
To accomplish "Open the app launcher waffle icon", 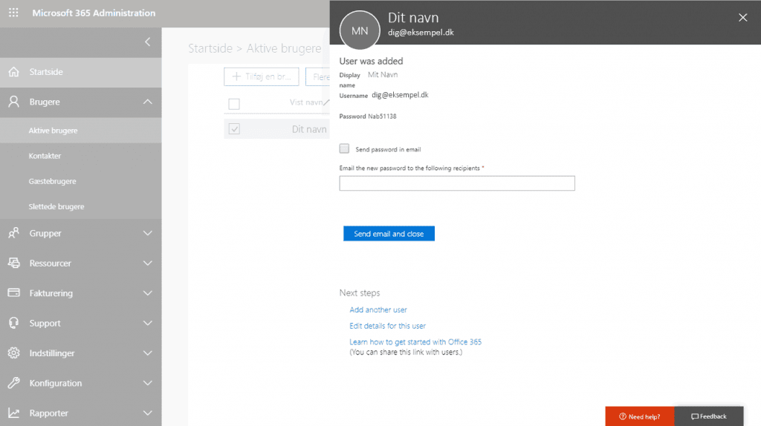I will click(x=13, y=13).
